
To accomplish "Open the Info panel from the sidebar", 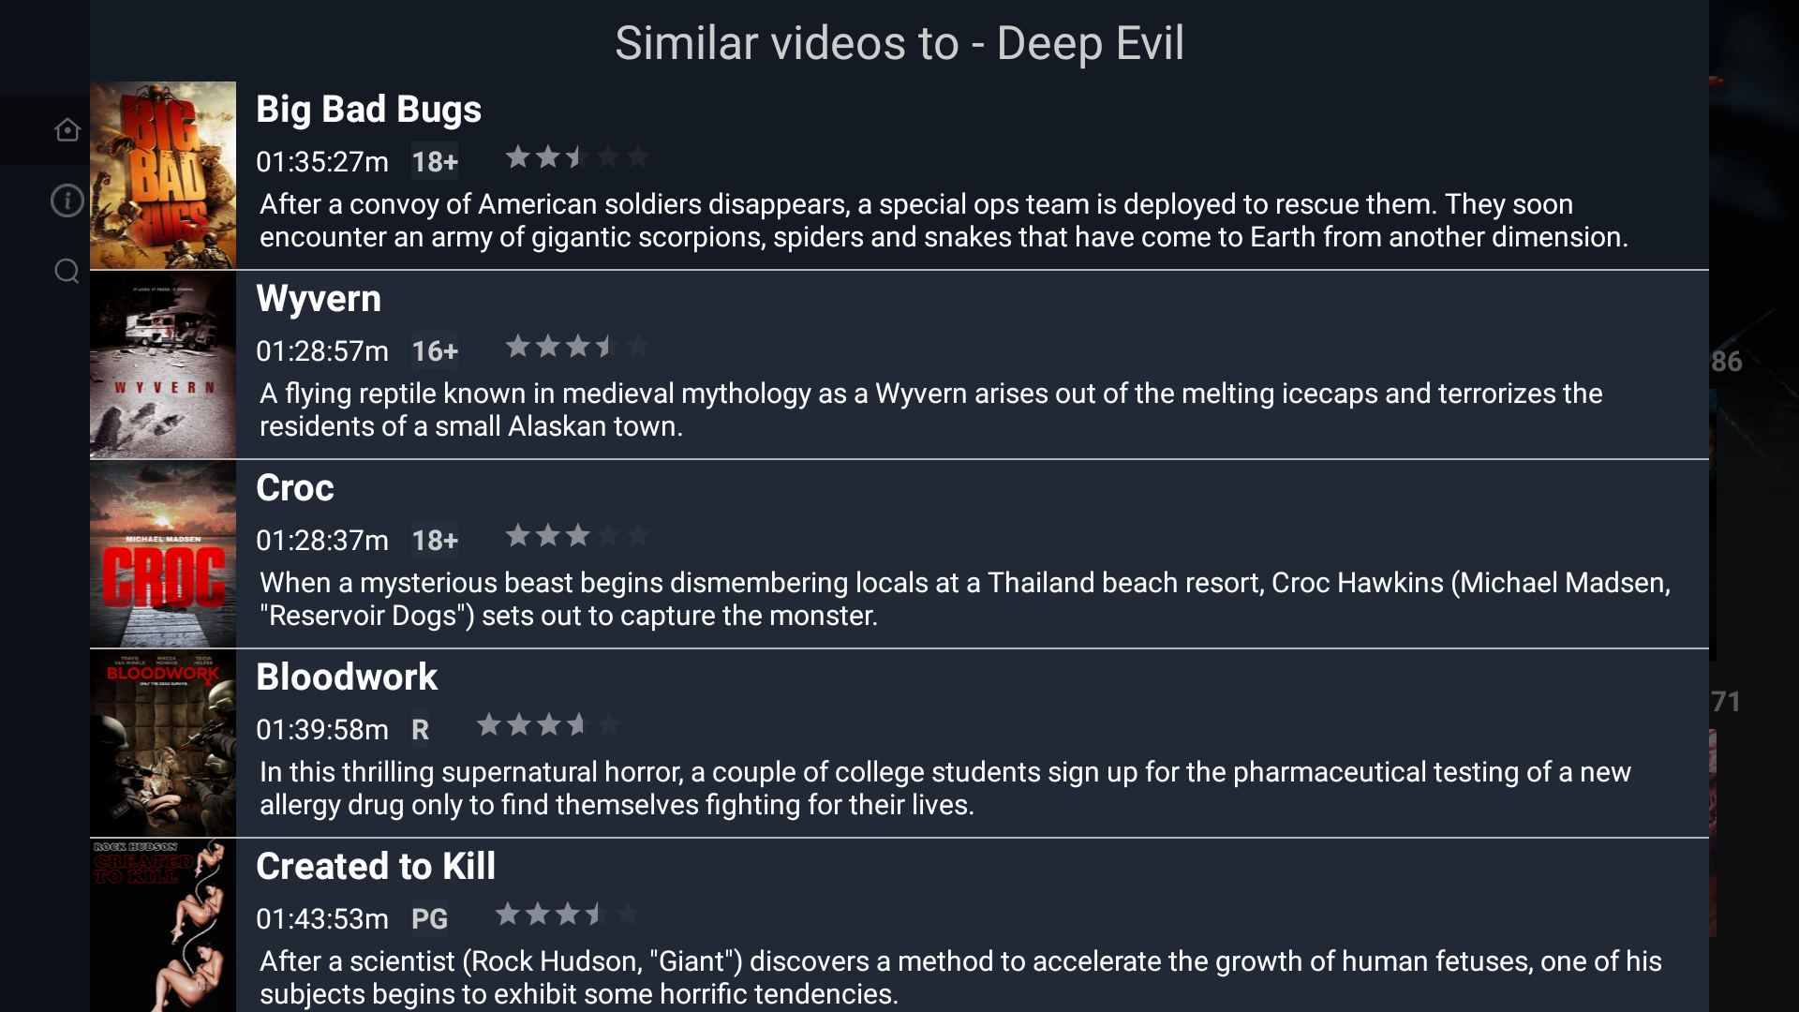I will pyautogui.click(x=67, y=201).
